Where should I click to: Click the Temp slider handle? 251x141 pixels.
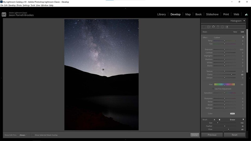point(224,41)
